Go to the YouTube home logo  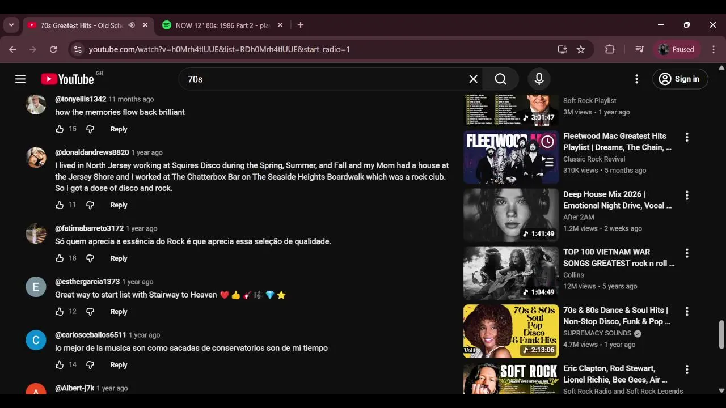click(67, 79)
